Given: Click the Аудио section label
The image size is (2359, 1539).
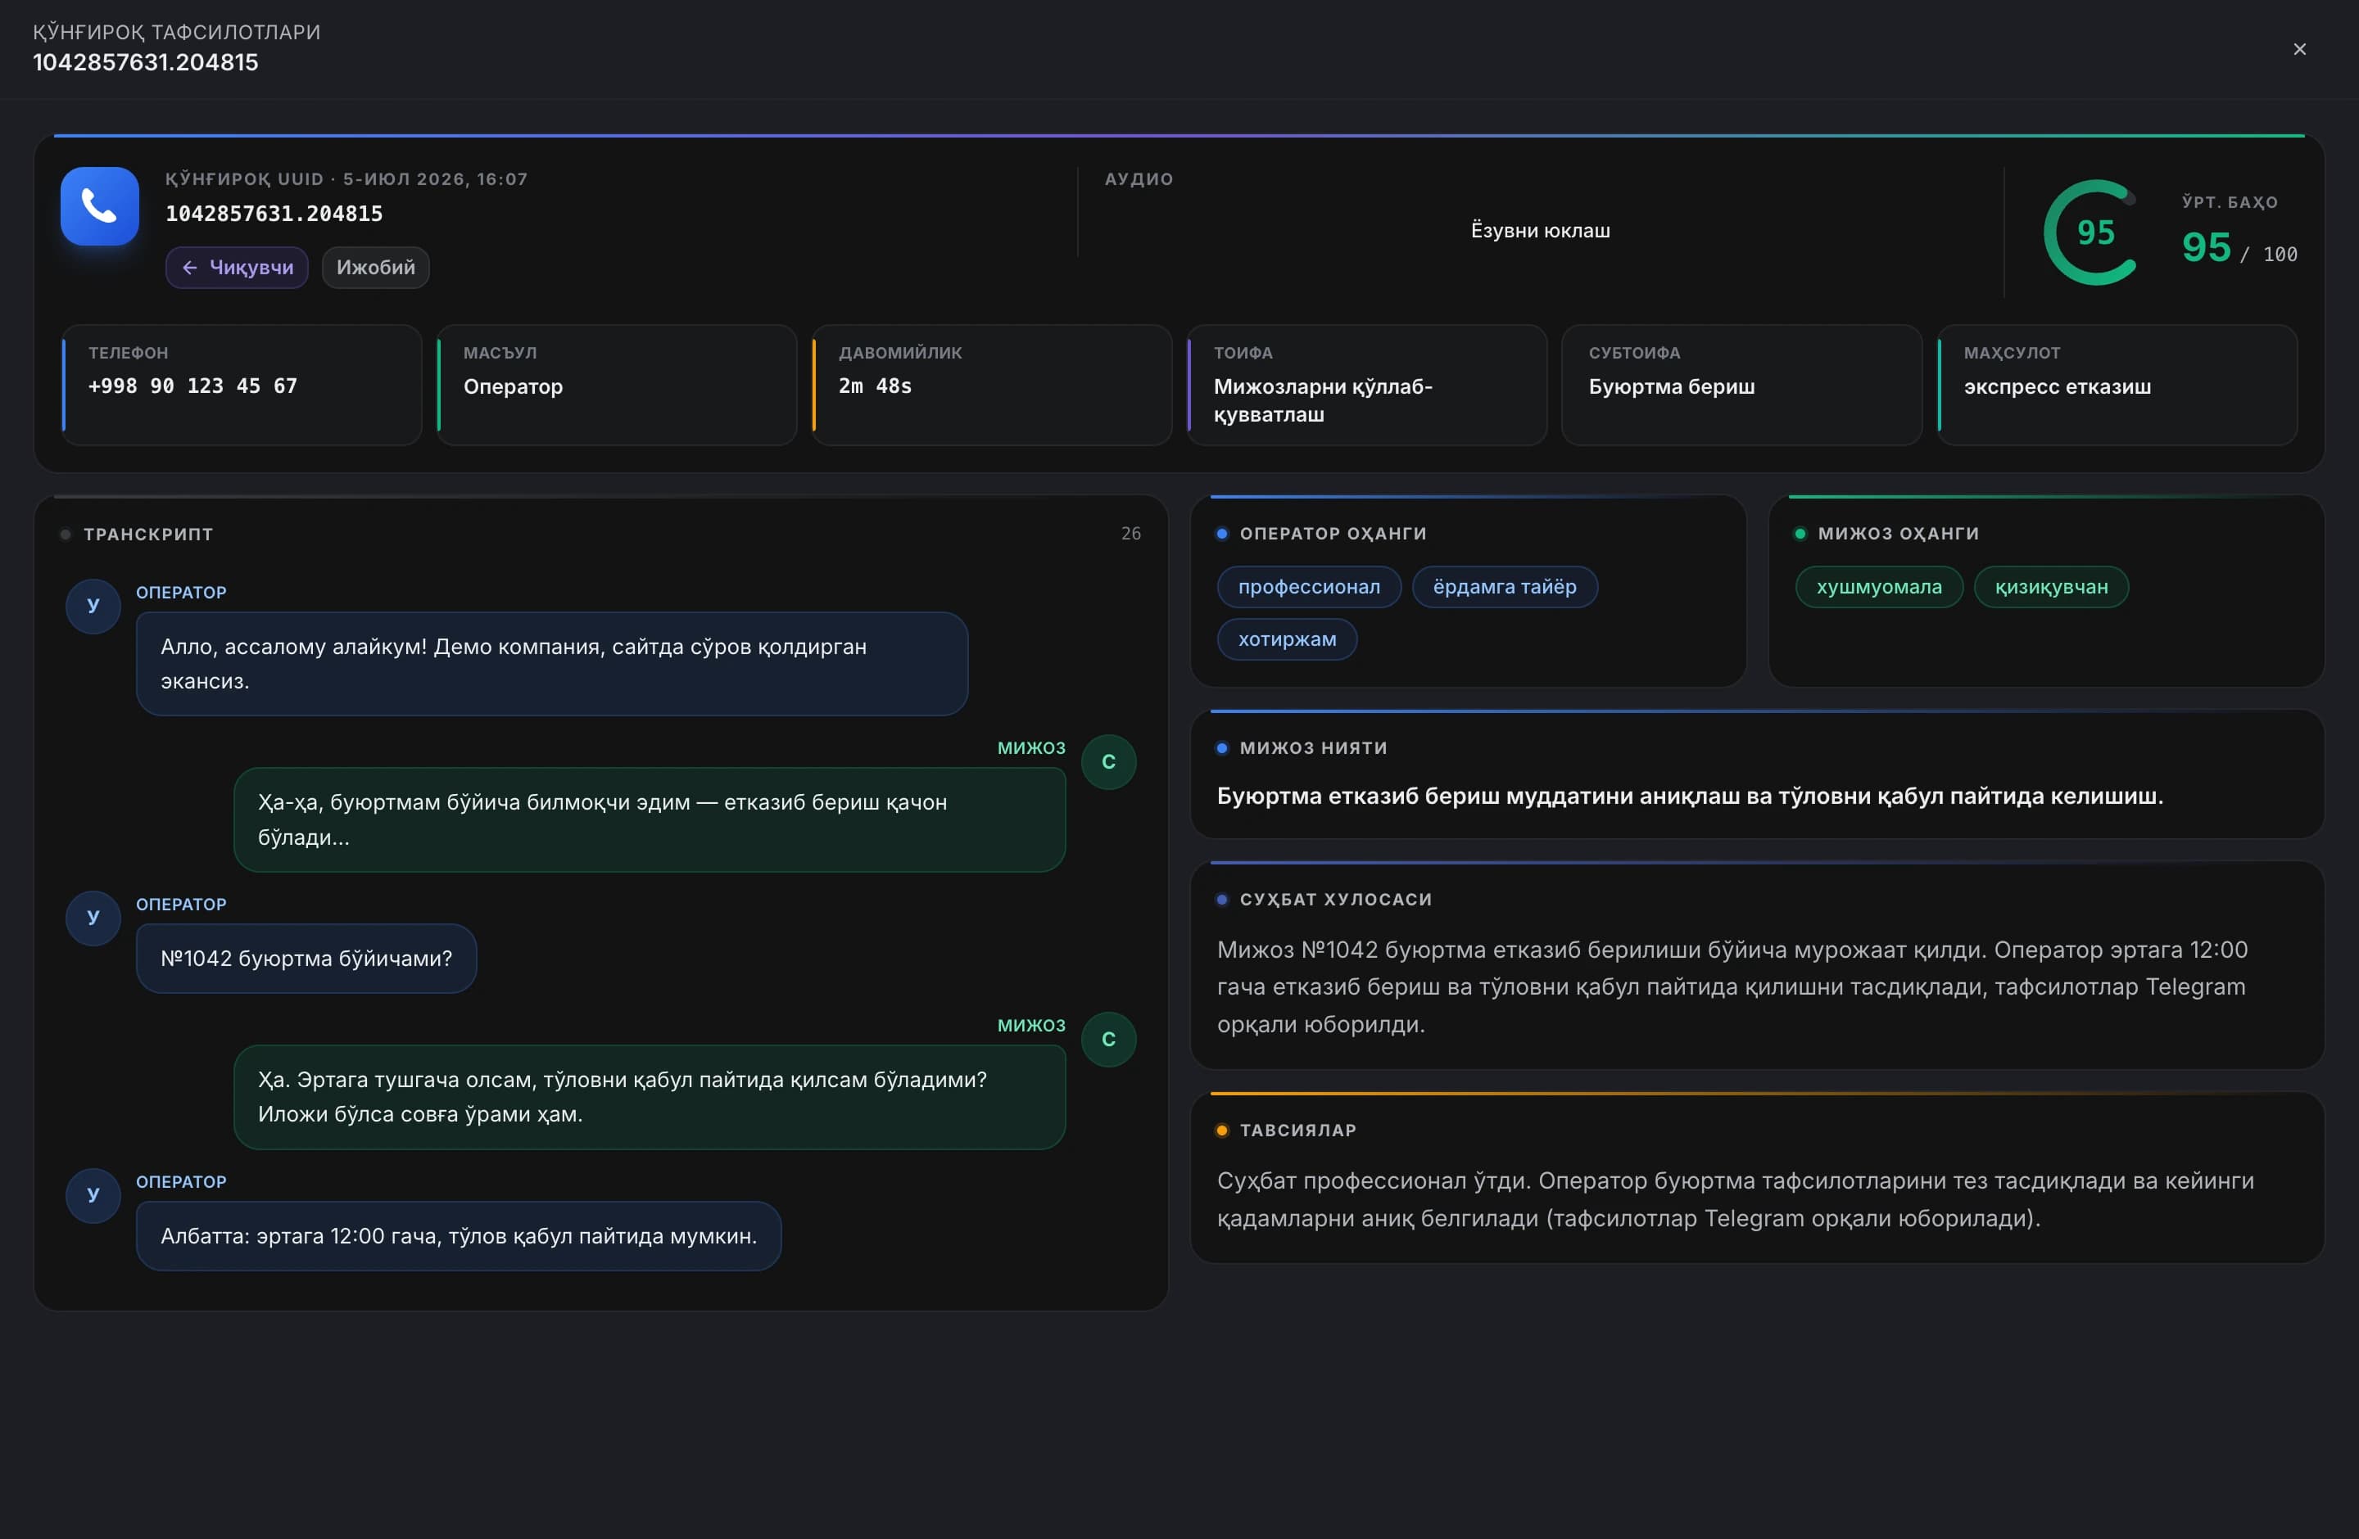Looking at the screenshot, I should 1139,179.
